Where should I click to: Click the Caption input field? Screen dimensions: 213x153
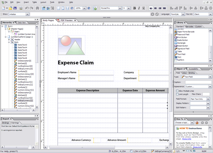click(x=198, y=82)
